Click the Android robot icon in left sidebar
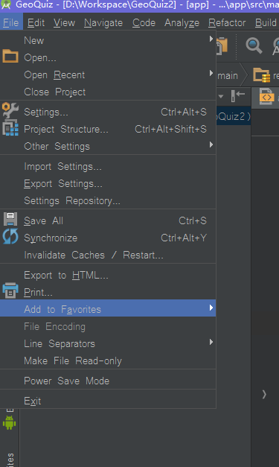The width and height of the screenshot is (279, 467). pos(9,422)
